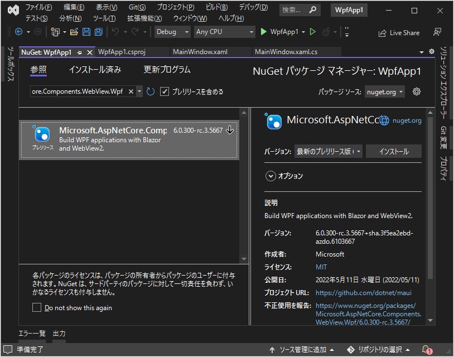Open the version selector dropdown
Screen dimensions: 454x357
tap(328, 151)
